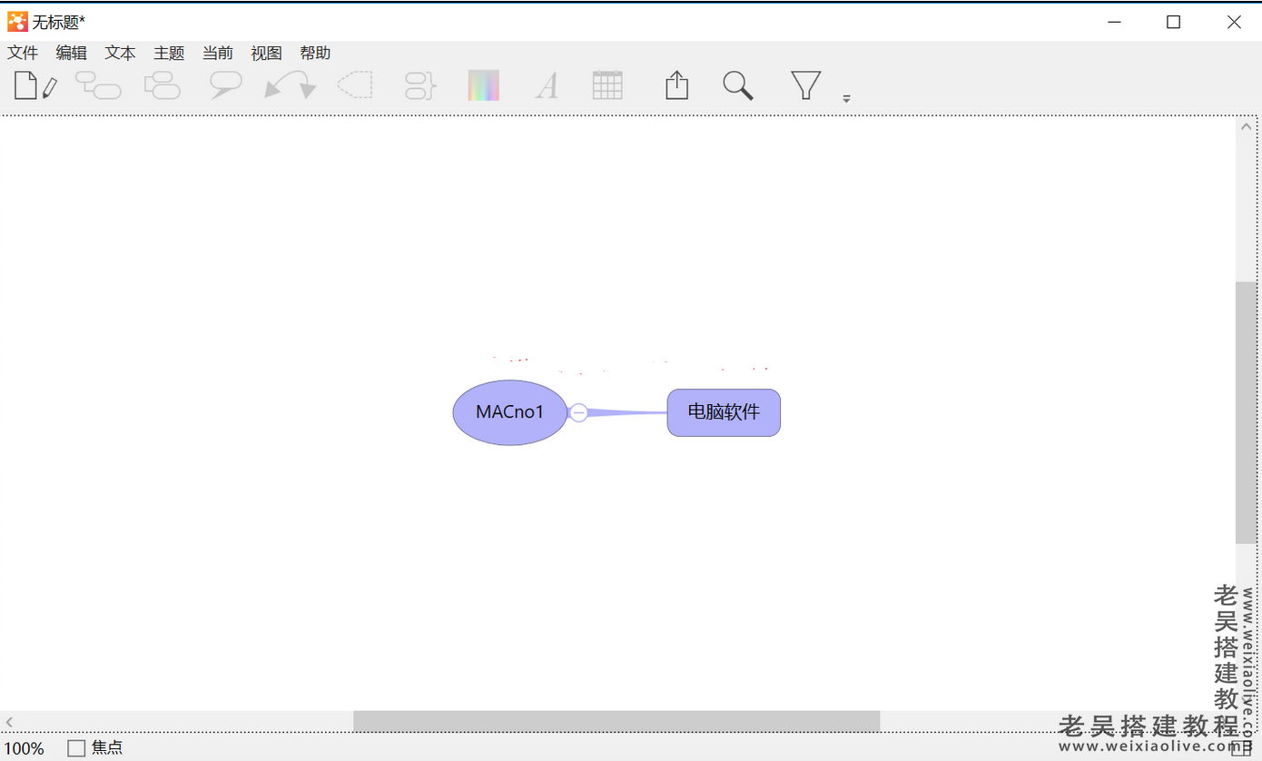Open the 视图 menu

click(x=267, y=53)
